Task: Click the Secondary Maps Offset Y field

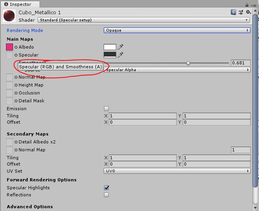Action: tap(217, 164)
